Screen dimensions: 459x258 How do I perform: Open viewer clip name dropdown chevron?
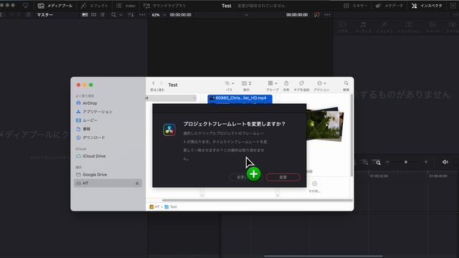point(247,15)
